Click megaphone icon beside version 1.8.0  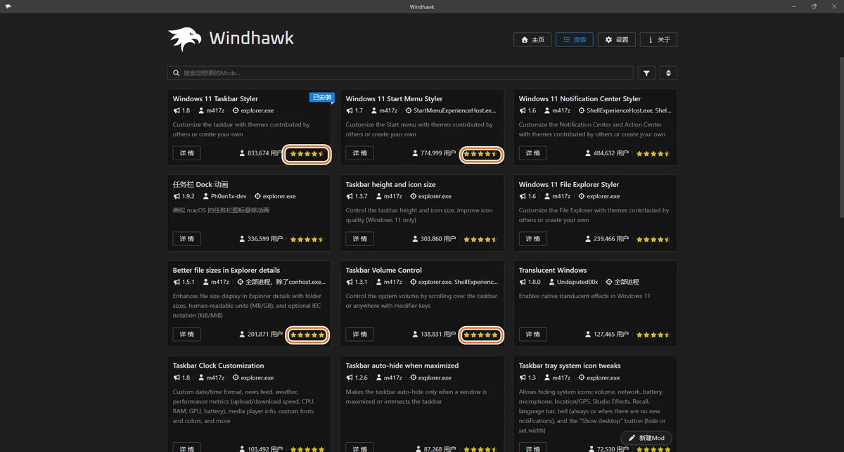tap(523, 282)
